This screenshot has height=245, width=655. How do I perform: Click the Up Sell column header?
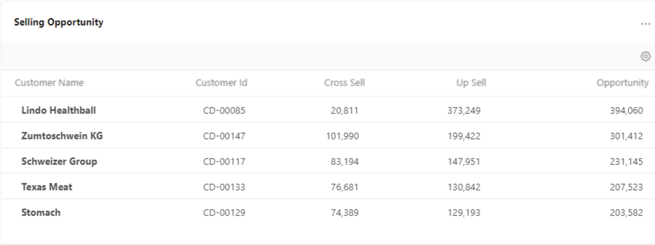coord(471,83)
